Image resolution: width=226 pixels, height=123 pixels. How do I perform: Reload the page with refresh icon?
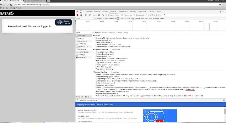[x=8, y=5]
